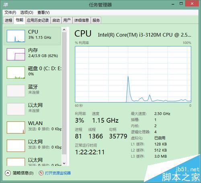Click the 3% utilization value
Screen dimensions: 201x183
[x=80, y=120]
